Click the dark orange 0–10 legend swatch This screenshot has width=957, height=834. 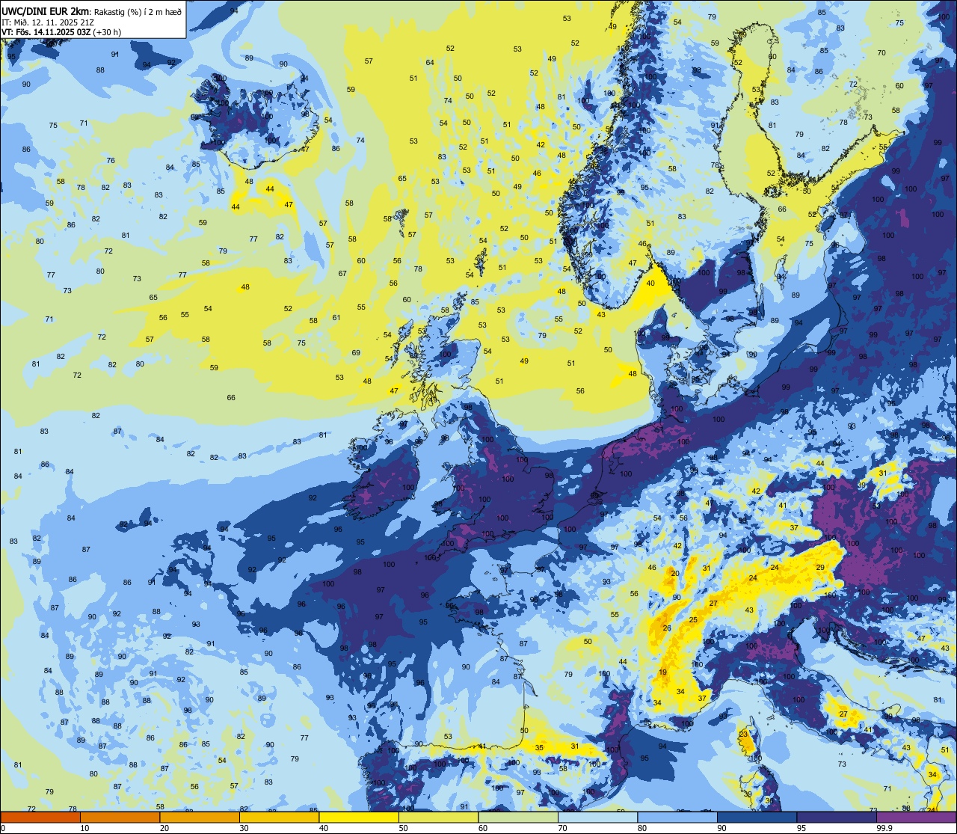click(x=40, y=817)
